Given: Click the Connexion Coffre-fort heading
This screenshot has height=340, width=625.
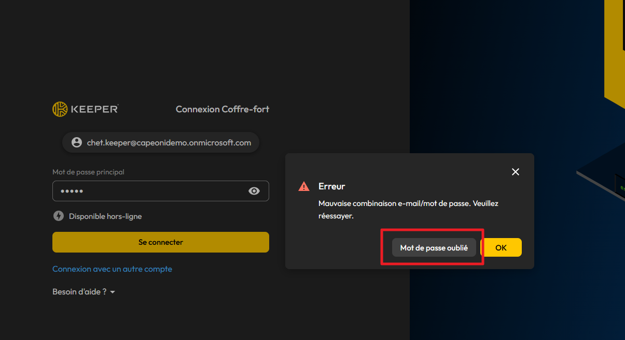Looking at the screenshot, I should click(x=223, y=109).
